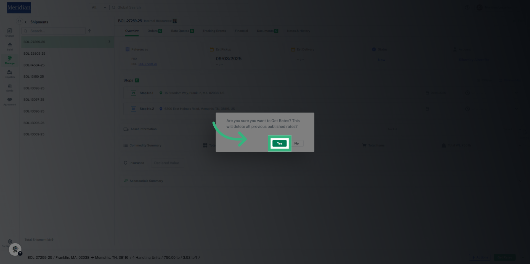Switch to the Overview tab
530x264 pixels.
(132, 31)
